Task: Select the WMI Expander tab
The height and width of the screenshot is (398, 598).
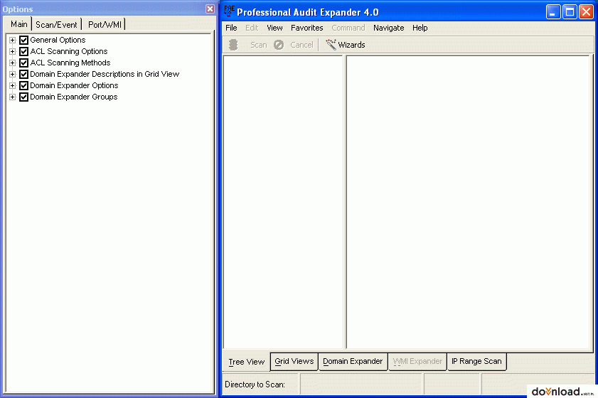Action: [x=417, y=362]
